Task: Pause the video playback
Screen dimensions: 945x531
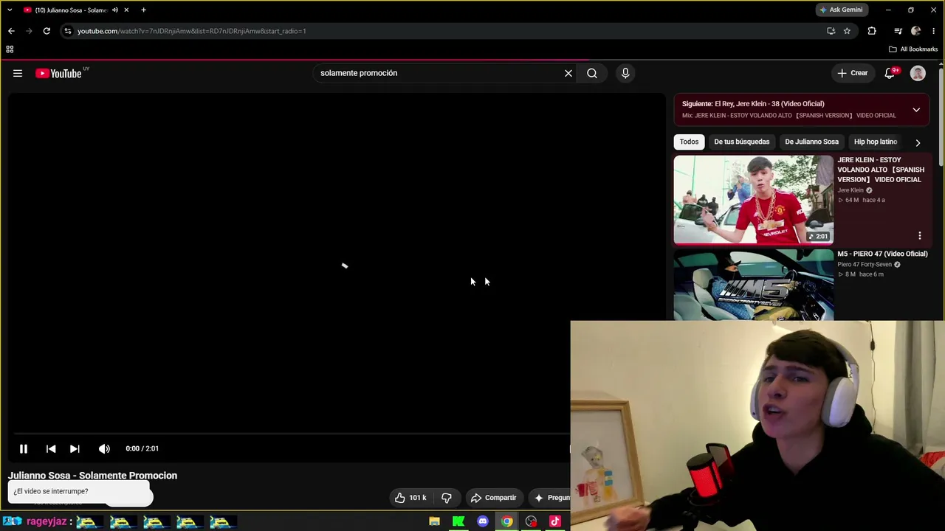Action: click(24, 448)
